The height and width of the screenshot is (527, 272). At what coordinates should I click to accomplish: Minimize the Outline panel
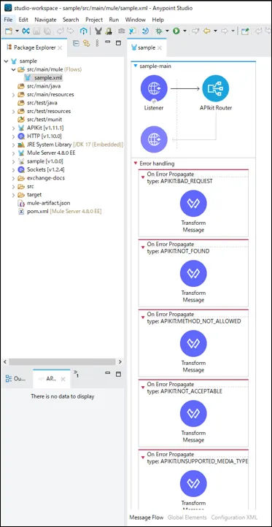[107, 374]
